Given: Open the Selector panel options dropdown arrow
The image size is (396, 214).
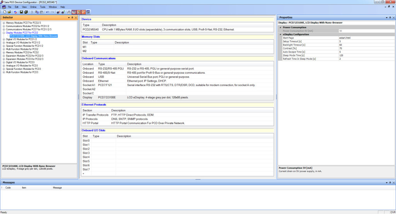Looking at the screenshot, I should tap(69, 18).
